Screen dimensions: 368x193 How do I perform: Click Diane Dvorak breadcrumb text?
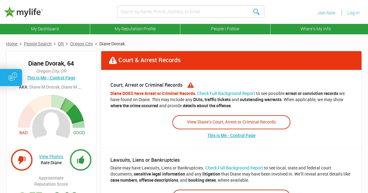point(112,44)
